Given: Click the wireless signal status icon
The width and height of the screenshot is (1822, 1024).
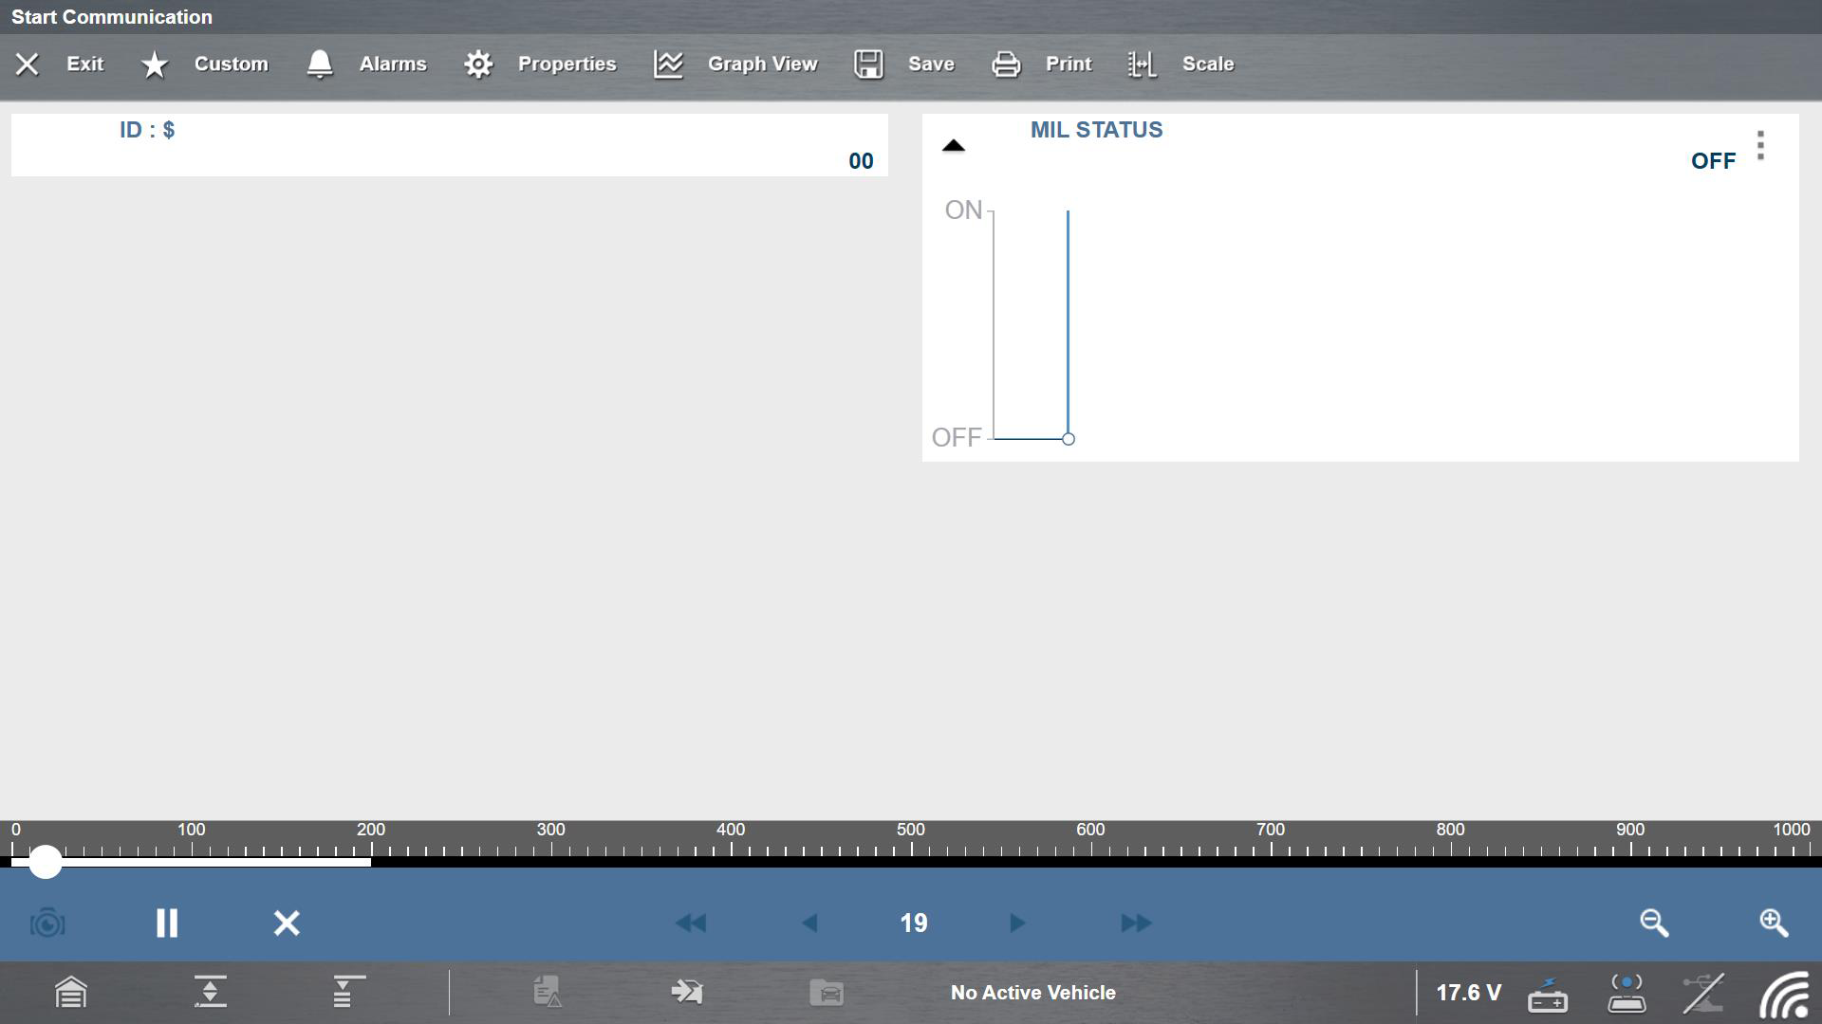Looking at the screenshot, I should (1784, 993).
